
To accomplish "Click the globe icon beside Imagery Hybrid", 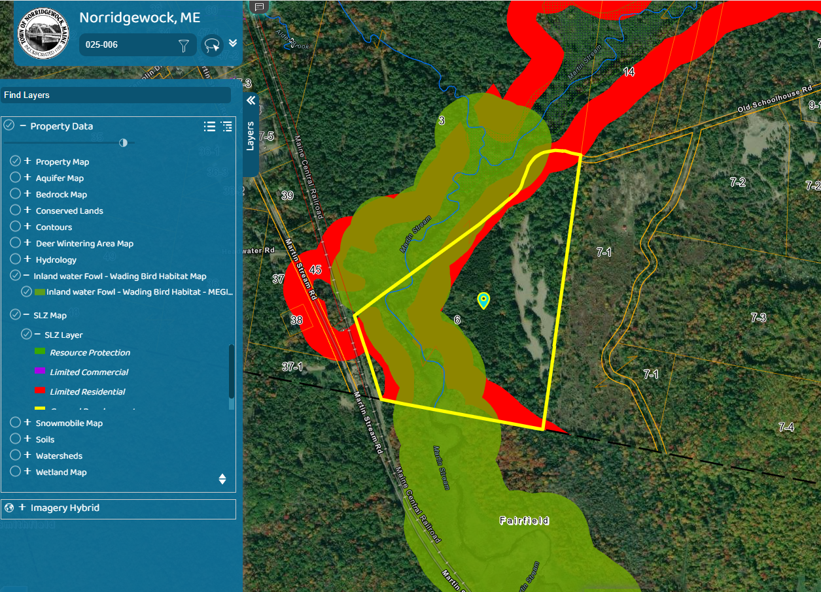I will pos(9,508).
